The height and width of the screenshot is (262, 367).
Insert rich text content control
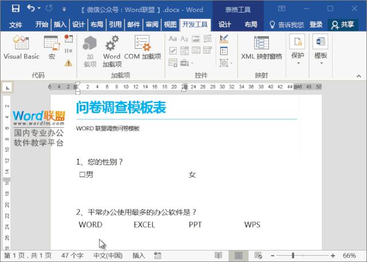click(x=173, y=38)
